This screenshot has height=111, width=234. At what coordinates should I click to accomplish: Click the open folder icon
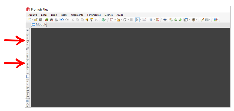click(x=36, y=20)
